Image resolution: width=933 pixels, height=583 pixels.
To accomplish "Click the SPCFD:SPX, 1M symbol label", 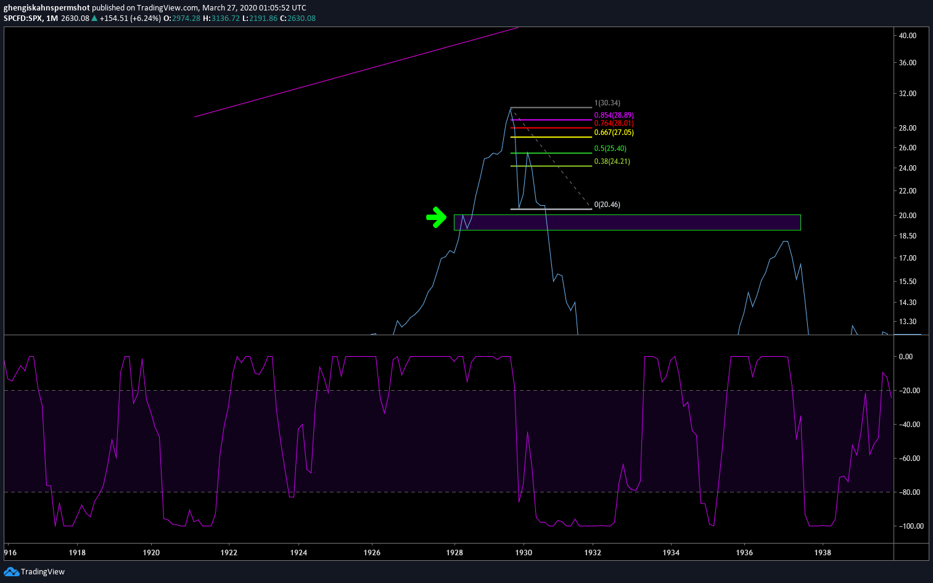I will pyautogui.click(x=31, y=18).
